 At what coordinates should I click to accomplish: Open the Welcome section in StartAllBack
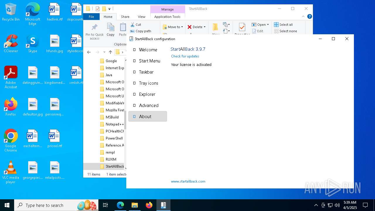click(148, 50)
